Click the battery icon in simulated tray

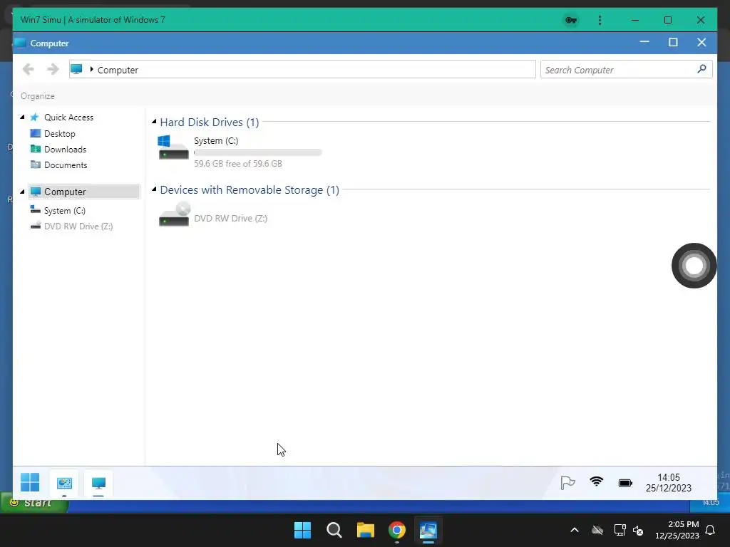[x=625, y=484]
